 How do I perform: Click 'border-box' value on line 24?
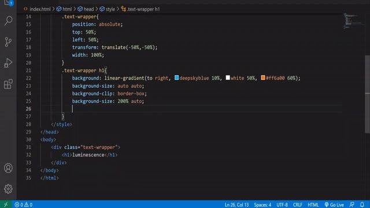(131, 94)
